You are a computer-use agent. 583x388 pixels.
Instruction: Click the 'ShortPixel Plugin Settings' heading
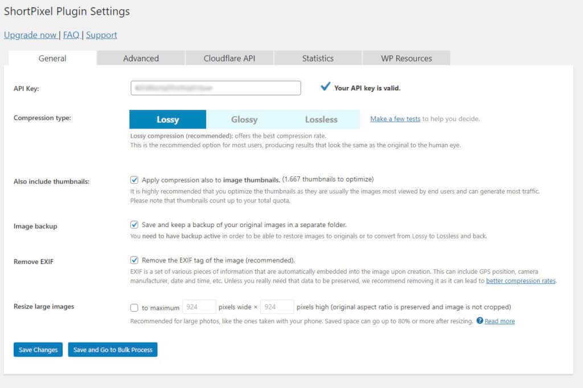pyautogui.click(x=67, y=11)
